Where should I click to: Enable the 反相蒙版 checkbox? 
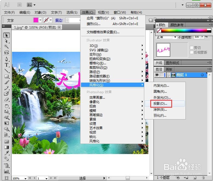pos(191,52)
